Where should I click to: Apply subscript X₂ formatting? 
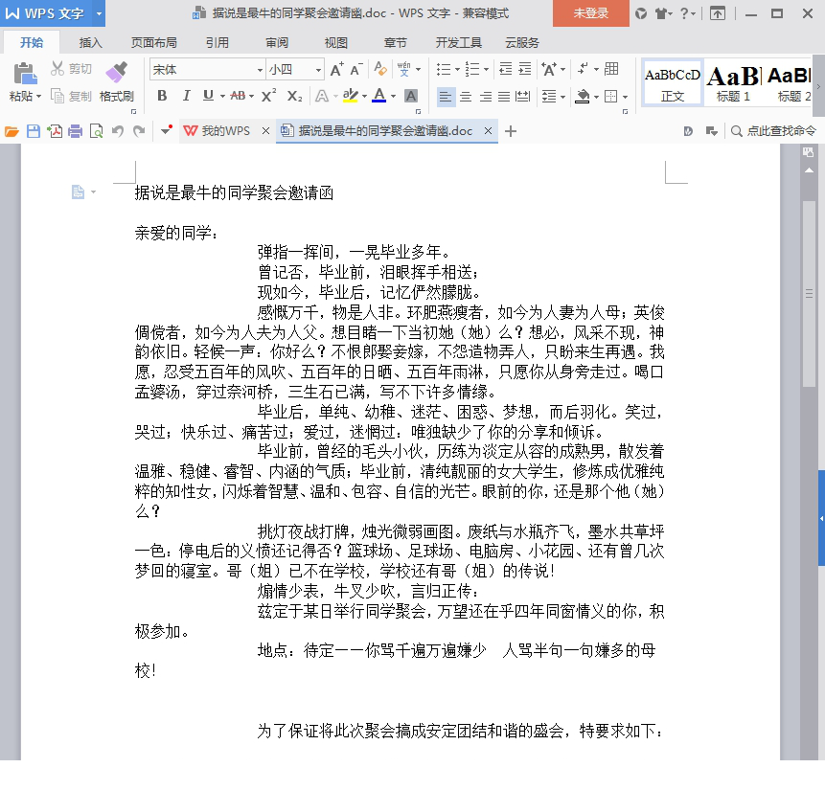(x=294, y=96)
